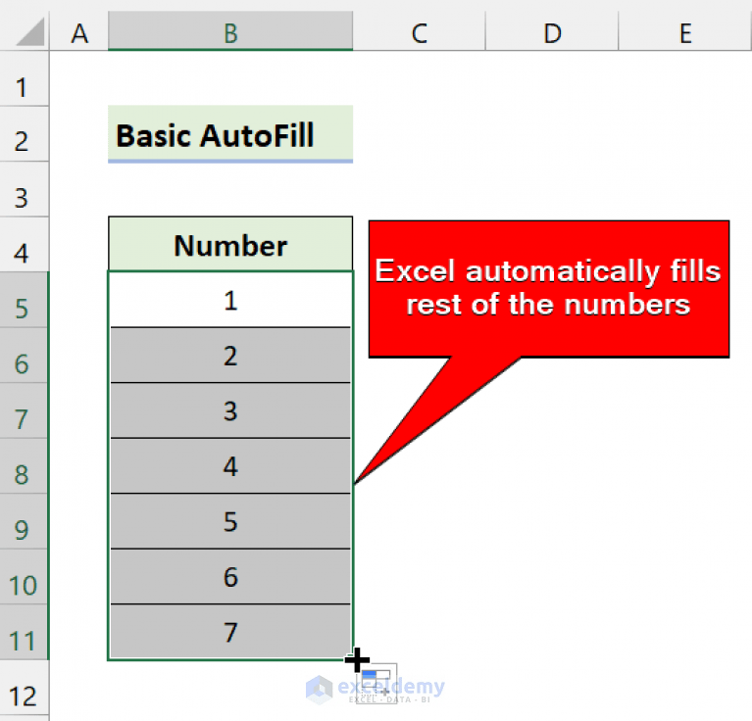Screen dimensions: 752x721
Task: Select row 11 header
Action: [x=24, y=633]
